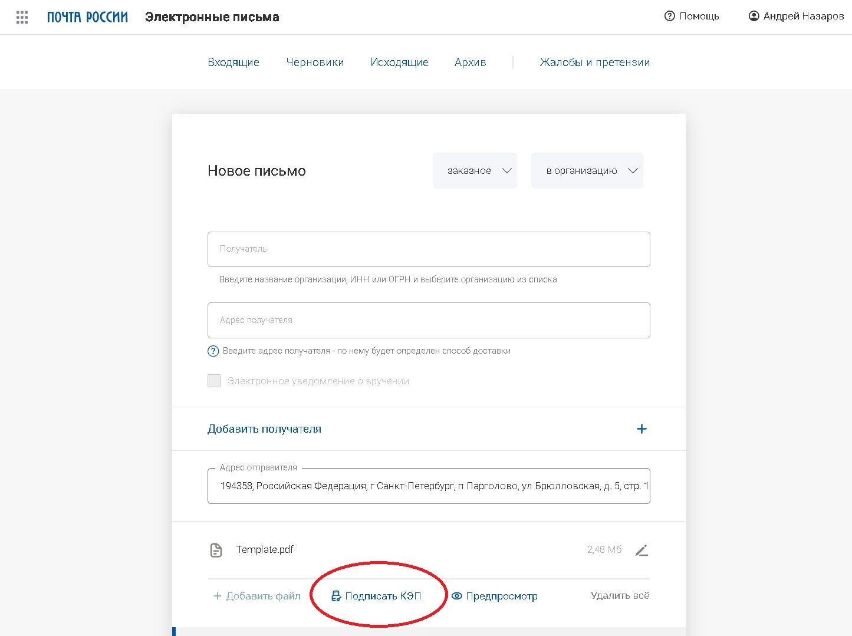Click the Удалить всё link

[x=620, y=596]
